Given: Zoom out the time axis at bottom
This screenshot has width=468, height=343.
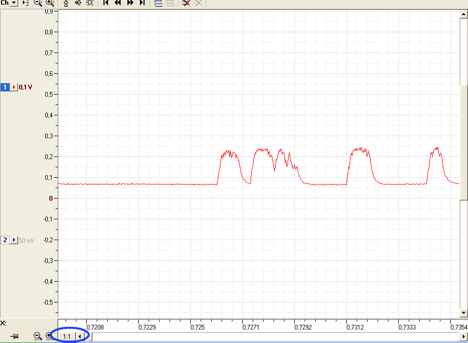Looking at the screenshot, I should coord(37,336).
